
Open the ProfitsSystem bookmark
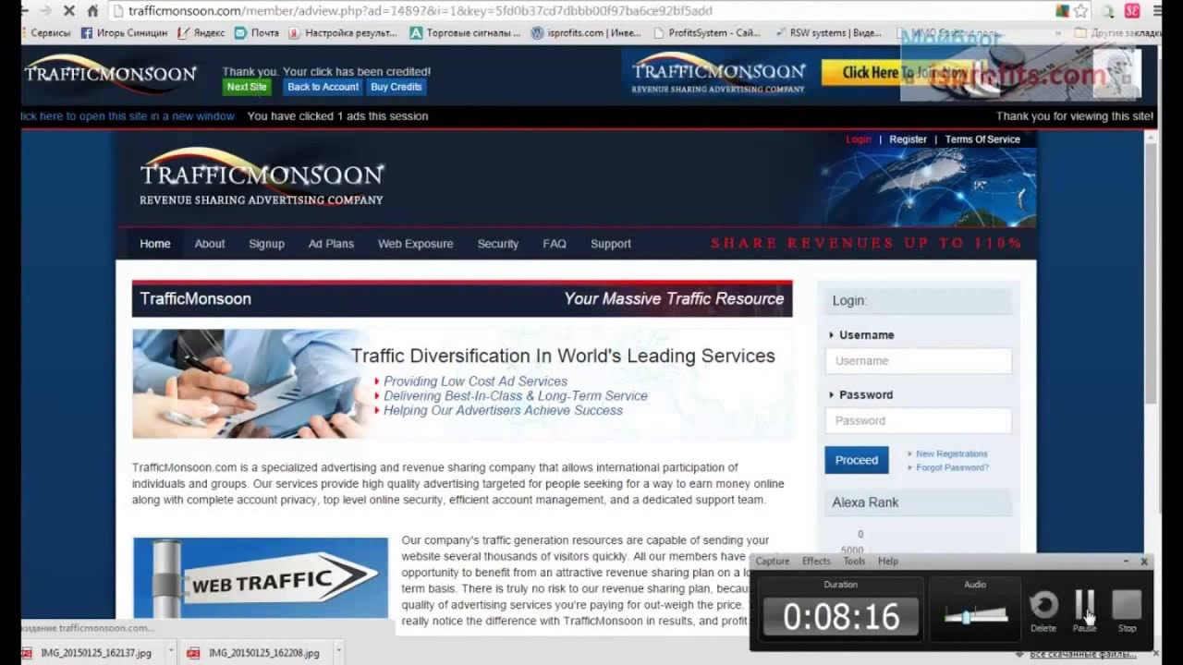point(707,32)
